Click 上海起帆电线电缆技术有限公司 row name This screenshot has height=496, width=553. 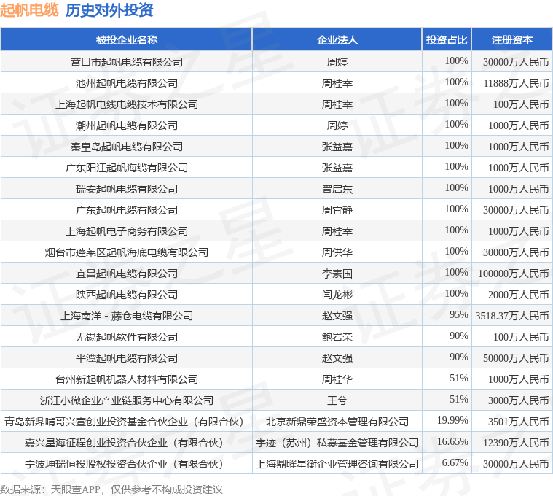coord(127,104)
